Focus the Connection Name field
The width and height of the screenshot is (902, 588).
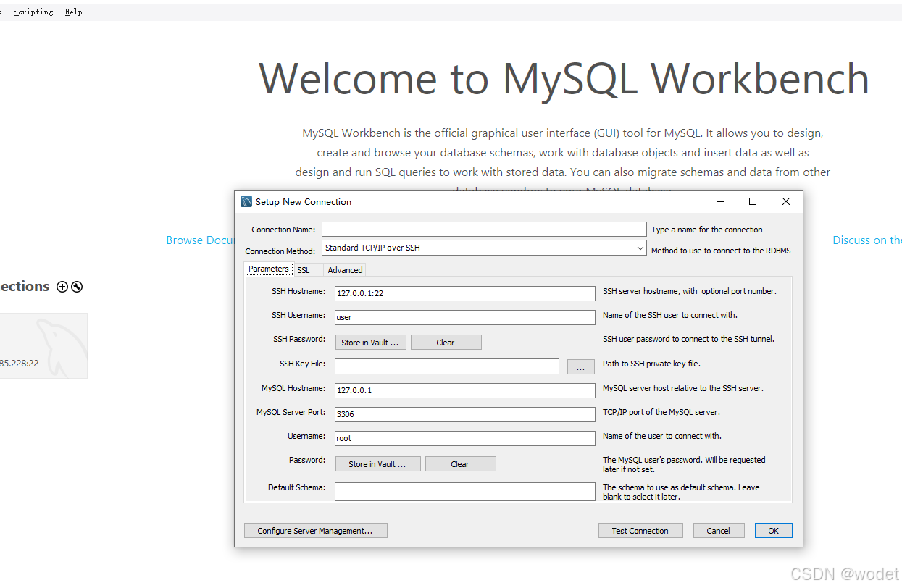tap(484, 230)
